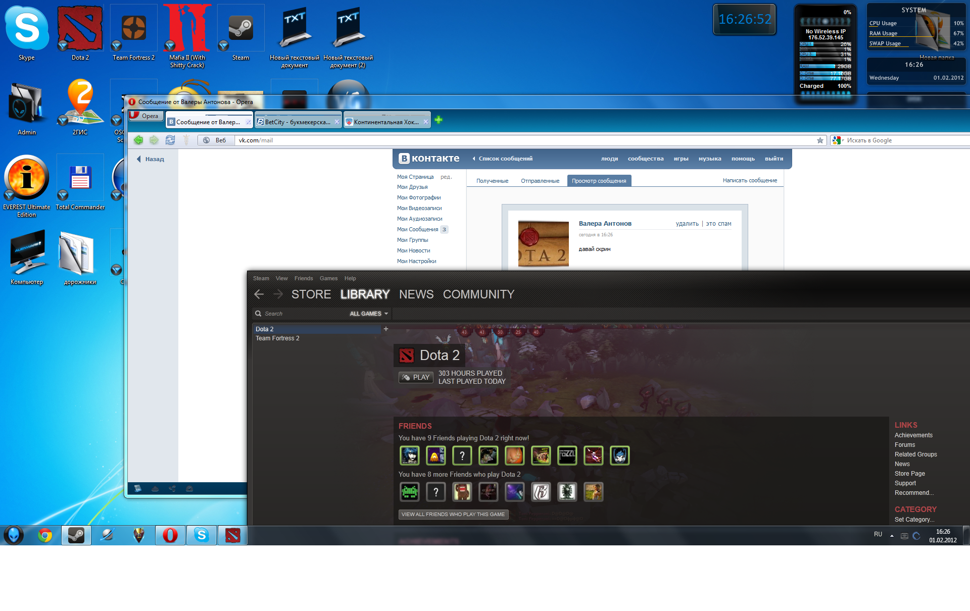970x611 pixels.
Task: Open дорожники folder on desktop
Action: pos(80,258)
